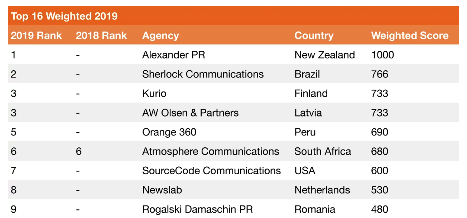
Task: Click the New Zealand country cell
Action: pos(324,55)
